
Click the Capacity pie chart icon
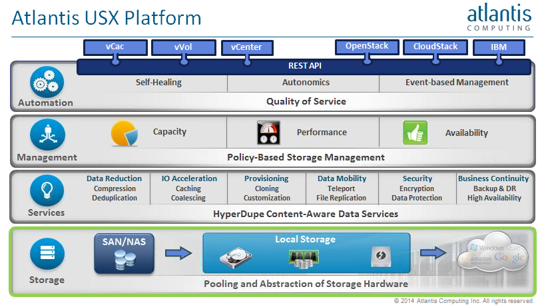(125, 134)
